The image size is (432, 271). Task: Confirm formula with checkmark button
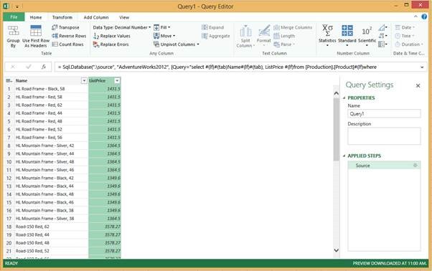click(x=28, y=67)
